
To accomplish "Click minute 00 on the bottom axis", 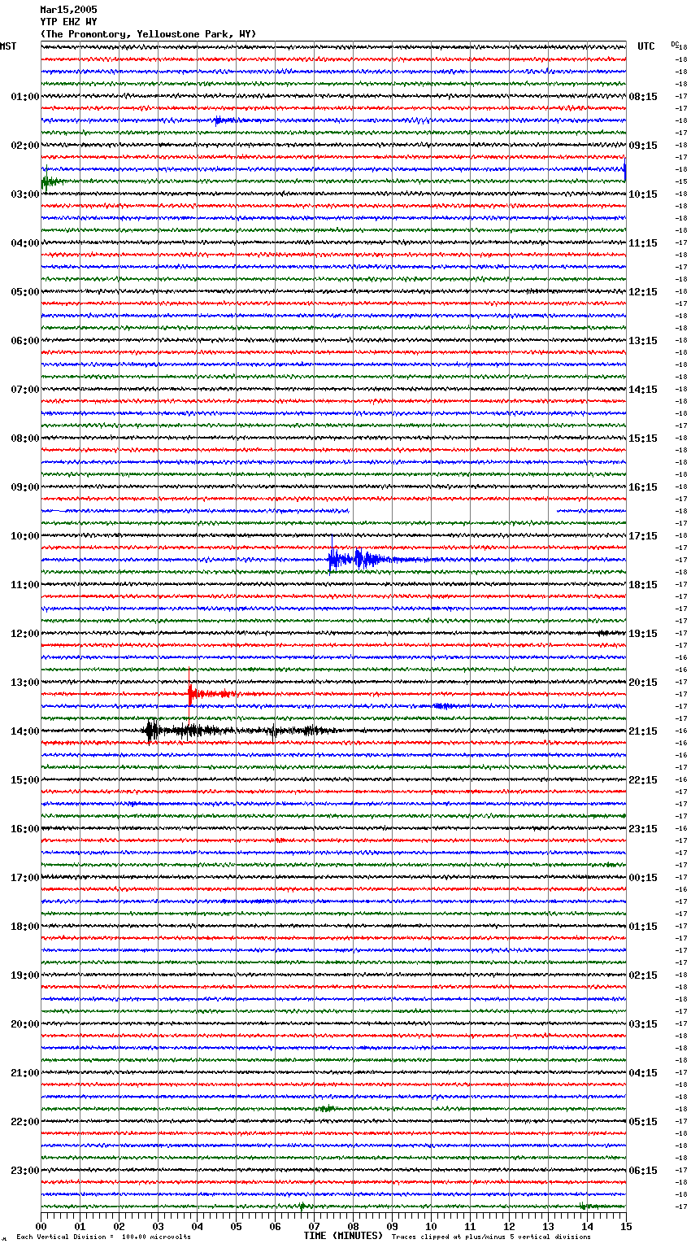I will click(x=41, y=1226).
